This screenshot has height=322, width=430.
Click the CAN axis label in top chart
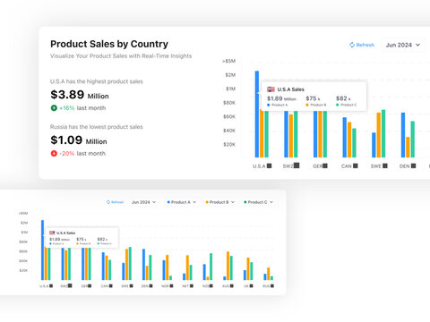coord(349,166)
